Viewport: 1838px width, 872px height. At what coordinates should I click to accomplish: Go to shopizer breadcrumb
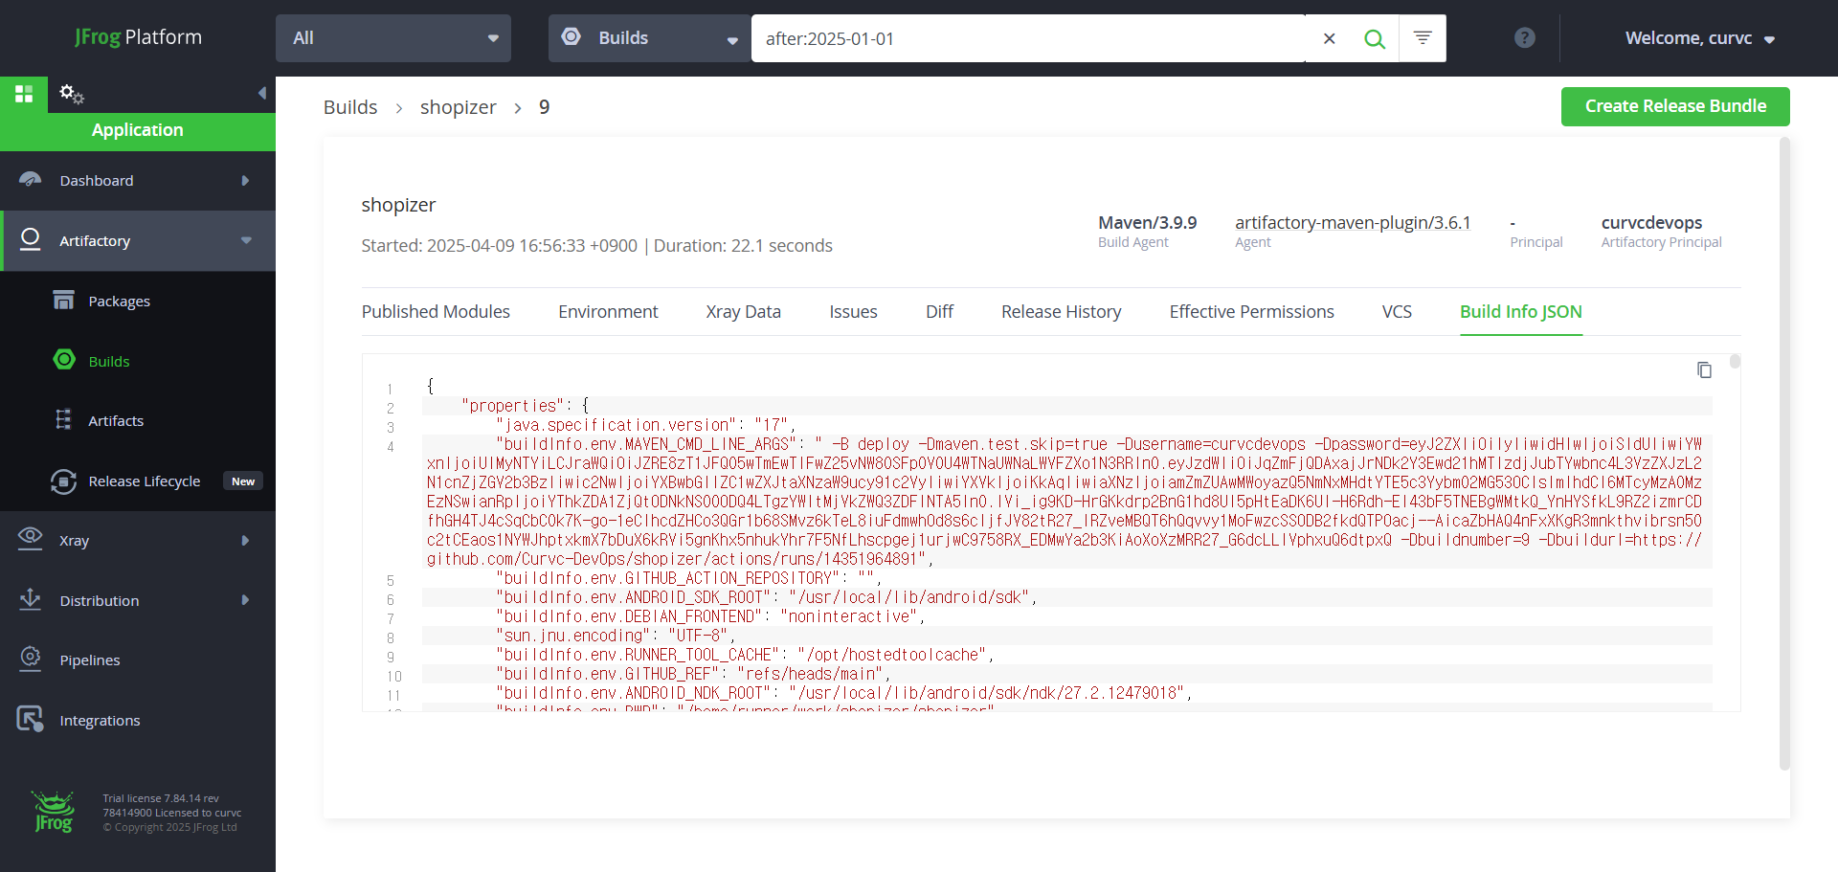tap(458, 107)
